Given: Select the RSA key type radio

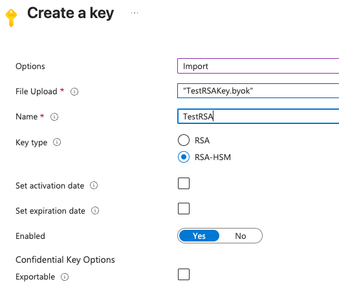Looking at the screenshot, I should tap(184, 140).
